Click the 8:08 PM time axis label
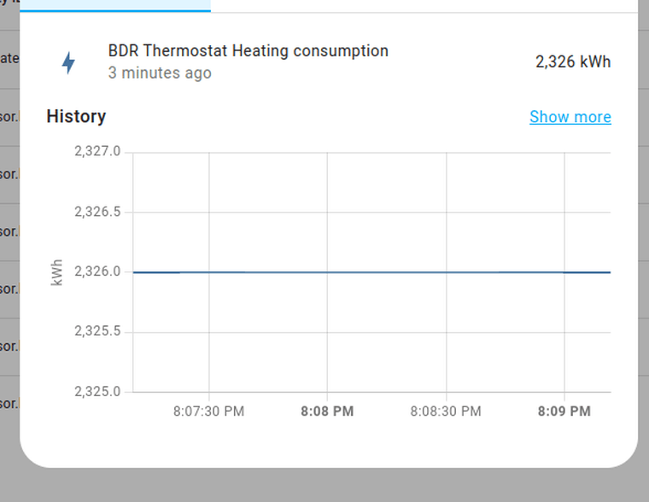Viewport: 649px width, 502px height. [327, 412]
